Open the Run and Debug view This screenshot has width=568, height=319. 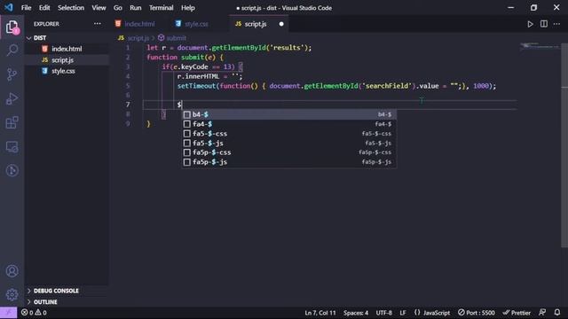point(12,98)
